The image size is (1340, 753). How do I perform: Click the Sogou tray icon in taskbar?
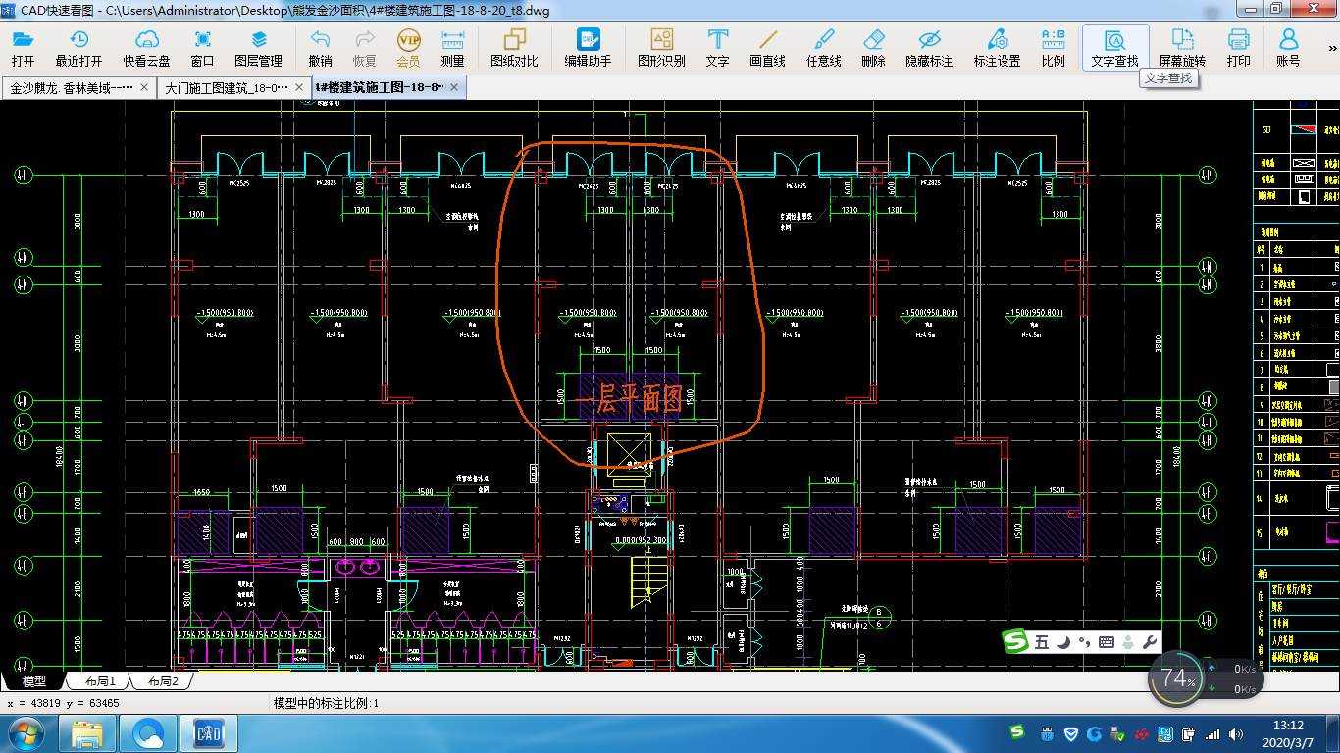click(x=1018, y=733)
